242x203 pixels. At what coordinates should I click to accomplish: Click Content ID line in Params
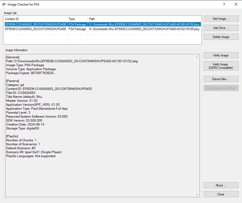(x=49, y=89)
